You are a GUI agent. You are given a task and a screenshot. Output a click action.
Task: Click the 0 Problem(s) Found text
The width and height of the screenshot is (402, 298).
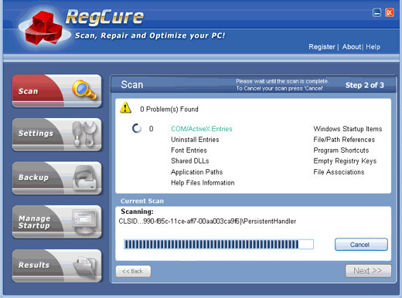(169, 109)
